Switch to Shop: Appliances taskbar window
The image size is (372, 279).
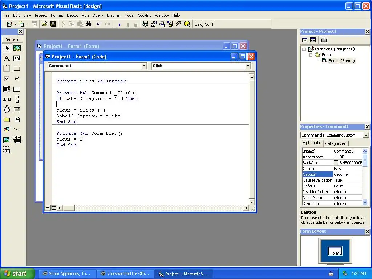coord(67,274)
